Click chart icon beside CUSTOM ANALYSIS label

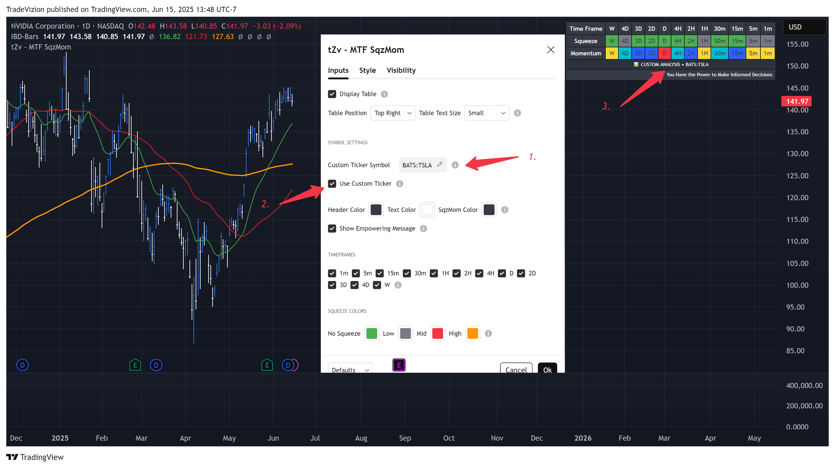pyautogui.click(x=636, y=64)
